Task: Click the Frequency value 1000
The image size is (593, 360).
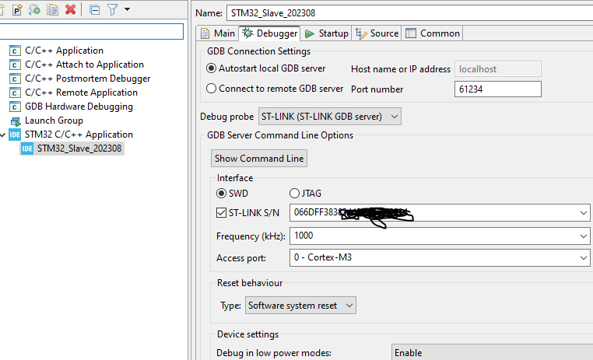Action: click(x=304, y=236)
